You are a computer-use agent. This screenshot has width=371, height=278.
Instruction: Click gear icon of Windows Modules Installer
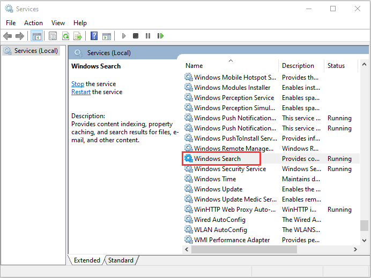[x=189, y=87]
